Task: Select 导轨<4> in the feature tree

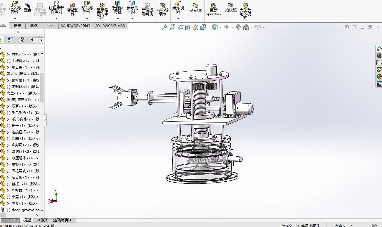Action: click(x=20, y=54)
